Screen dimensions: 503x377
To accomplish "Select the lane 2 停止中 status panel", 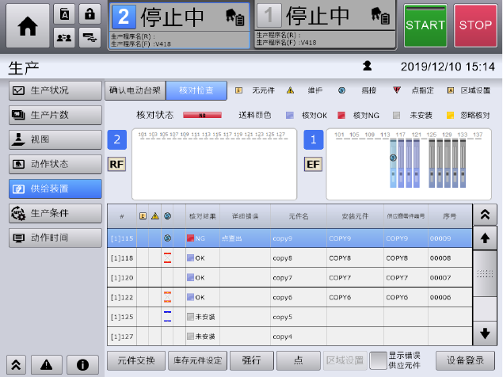I will 180,25.
